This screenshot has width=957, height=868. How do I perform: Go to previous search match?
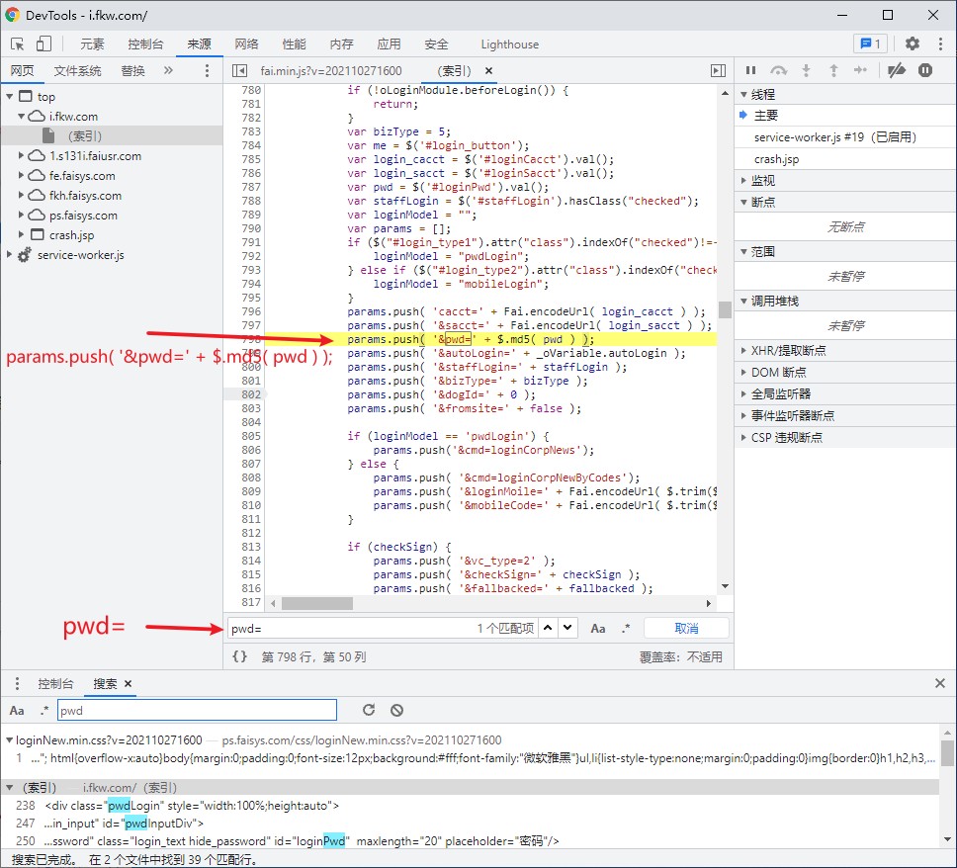point(548,628)
